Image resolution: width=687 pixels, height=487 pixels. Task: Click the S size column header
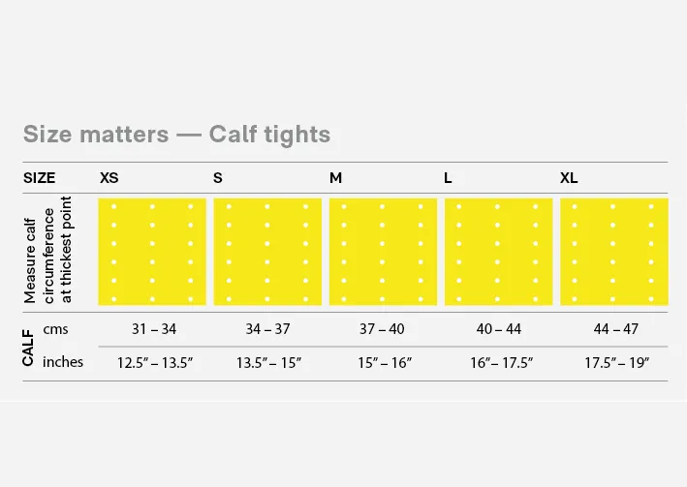218,178
